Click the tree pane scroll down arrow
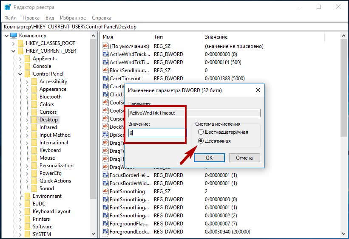Screen dimensions: 349x239 point(93,234)
